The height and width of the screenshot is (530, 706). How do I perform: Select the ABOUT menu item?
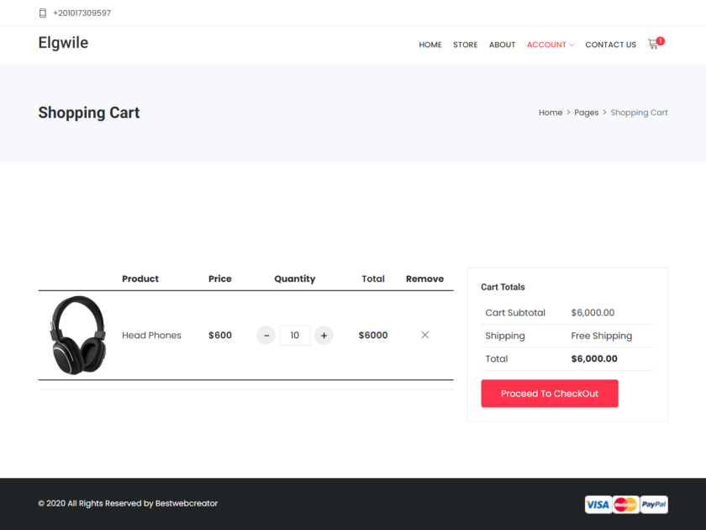pos(502,45)
